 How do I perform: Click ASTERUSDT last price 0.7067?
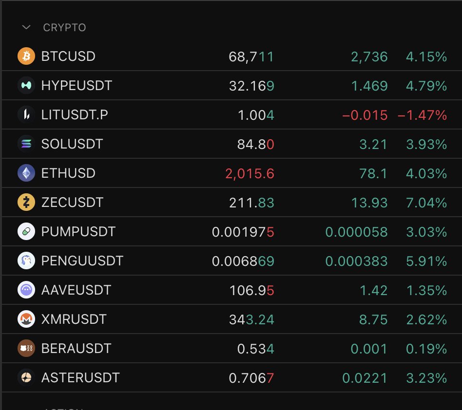pyautogui.click(x=251, y=378)
